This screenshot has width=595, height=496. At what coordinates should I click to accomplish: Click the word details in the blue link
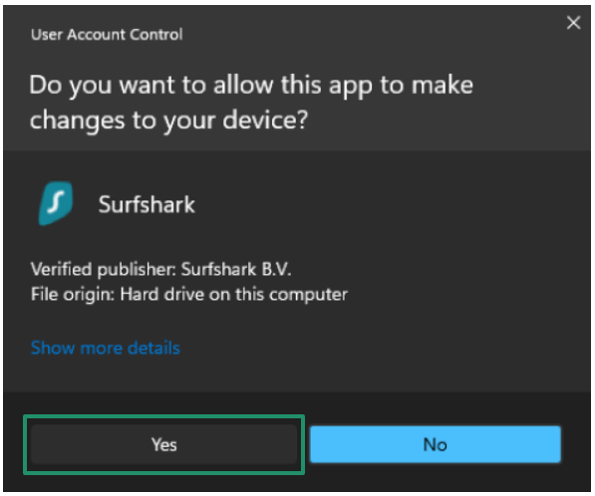(153, 348)
